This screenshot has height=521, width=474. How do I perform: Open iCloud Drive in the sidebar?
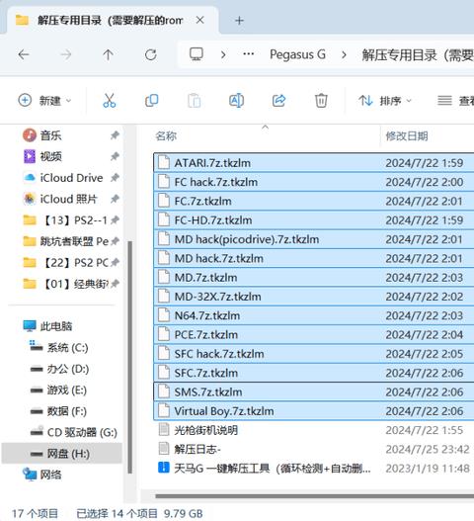click(x=71, y=178)
